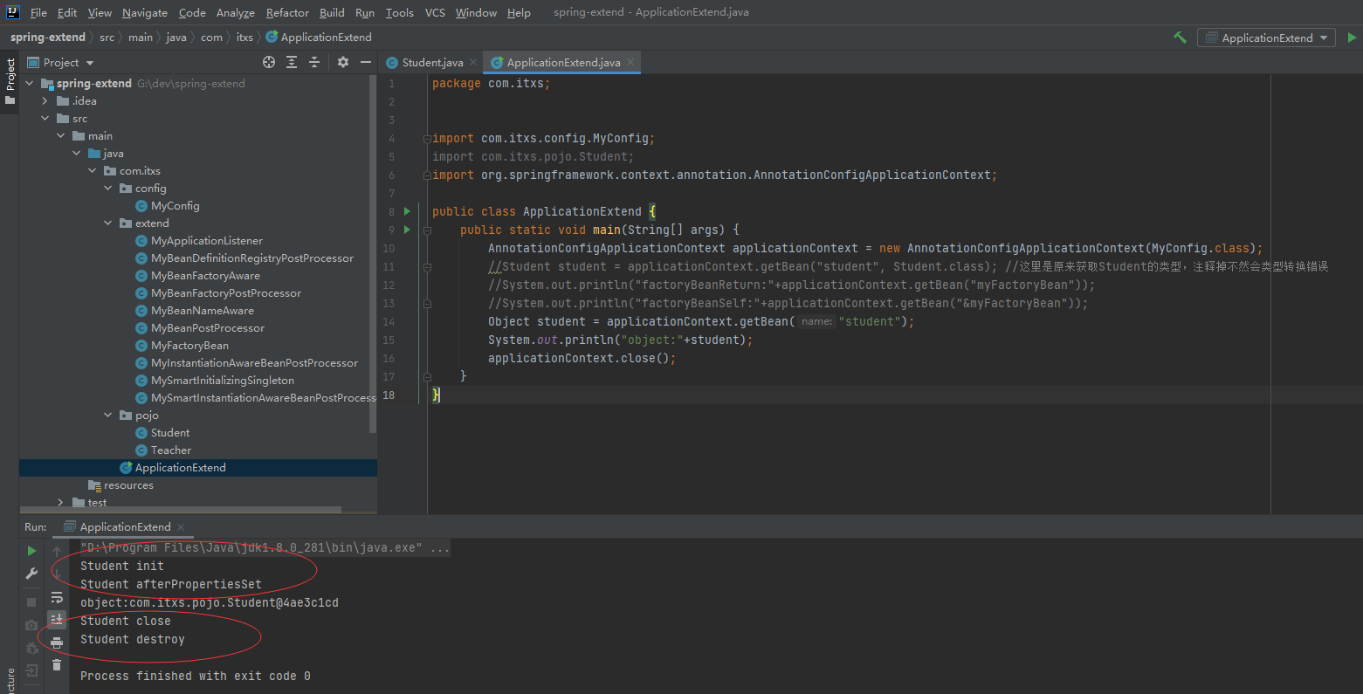Open Project panel gear options
1363x694 pixels.
click(x=342, y=62)
